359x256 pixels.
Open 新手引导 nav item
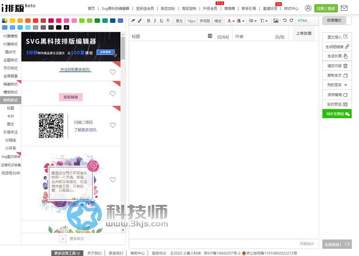pyautogui.click(x=249, y=9)
